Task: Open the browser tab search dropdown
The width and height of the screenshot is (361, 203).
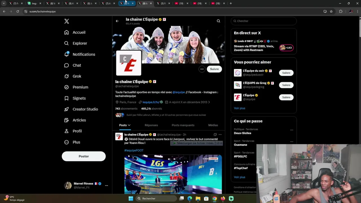Action: tap(4, 3)
